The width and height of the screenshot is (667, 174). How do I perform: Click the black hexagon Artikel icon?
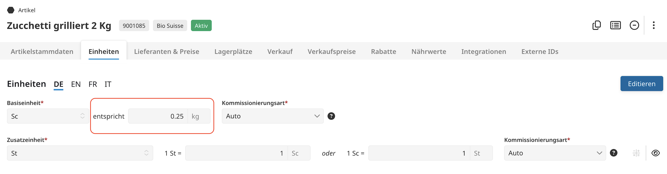(11, 10)
